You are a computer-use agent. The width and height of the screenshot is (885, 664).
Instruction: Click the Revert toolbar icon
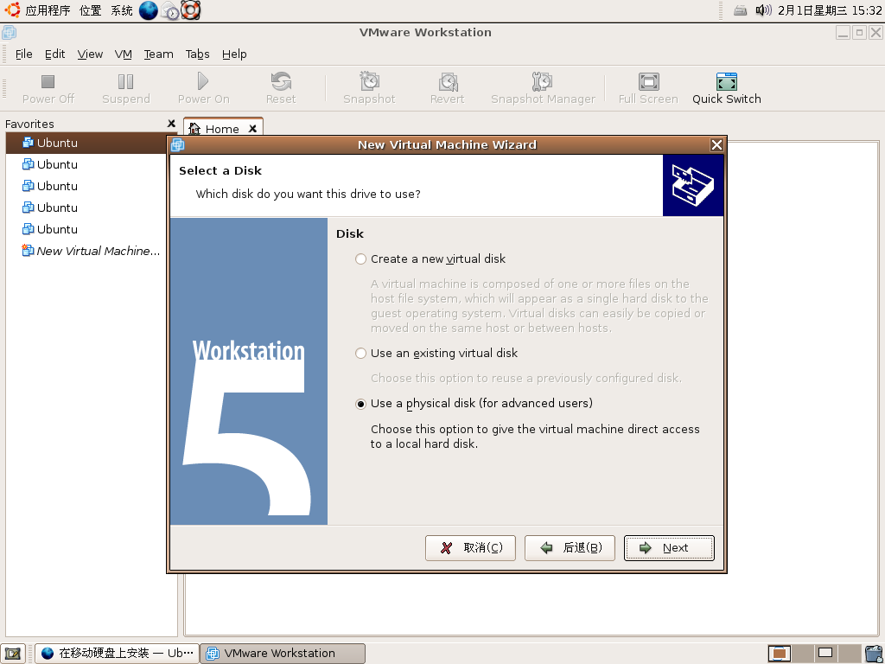click(x=447, y=81)
